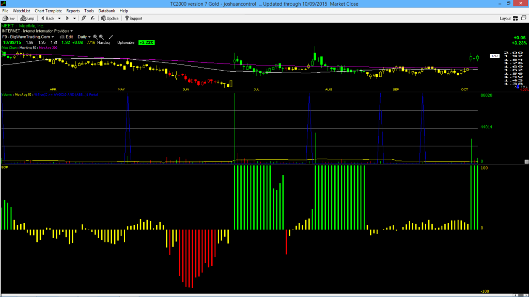529x297 pixels.
Task: Open the layout grid icon
Action: point(516,19)
